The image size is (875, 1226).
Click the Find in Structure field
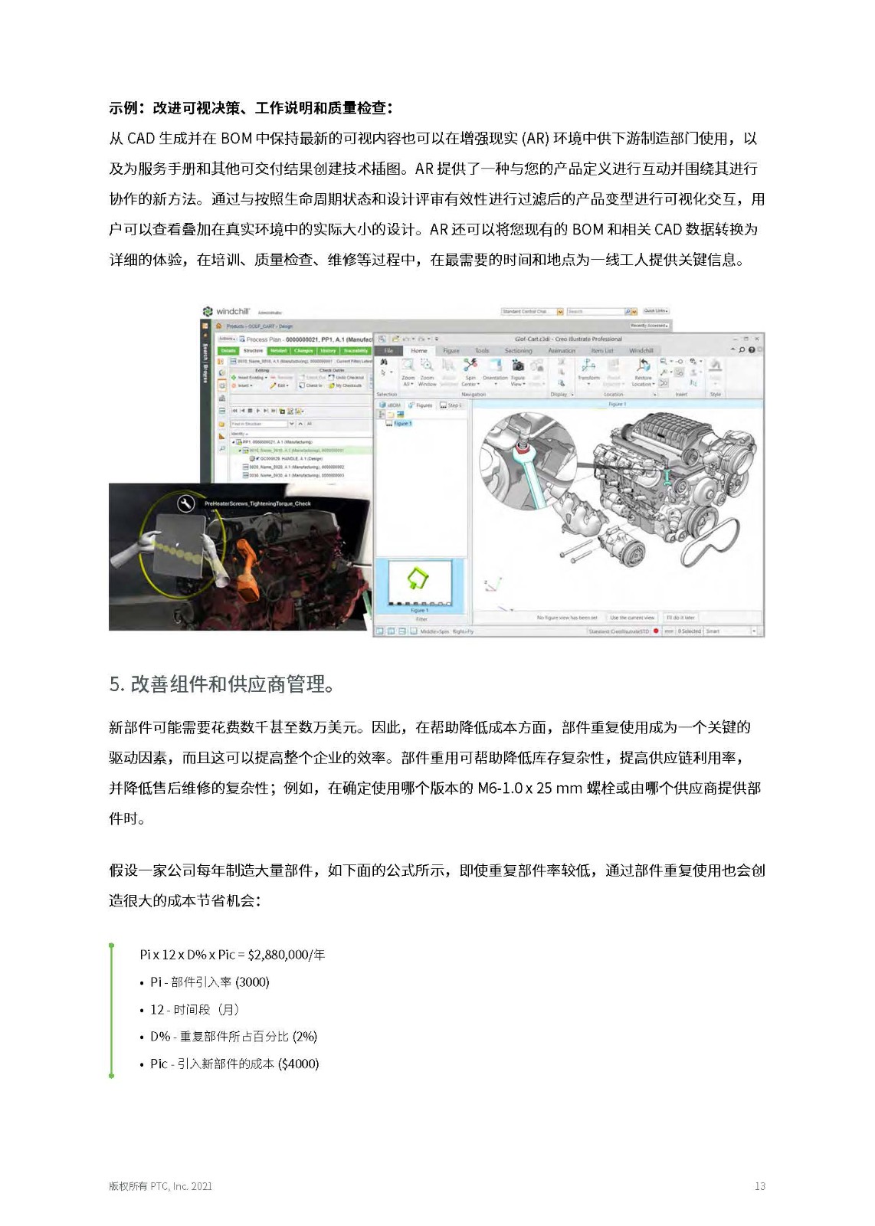259,424
